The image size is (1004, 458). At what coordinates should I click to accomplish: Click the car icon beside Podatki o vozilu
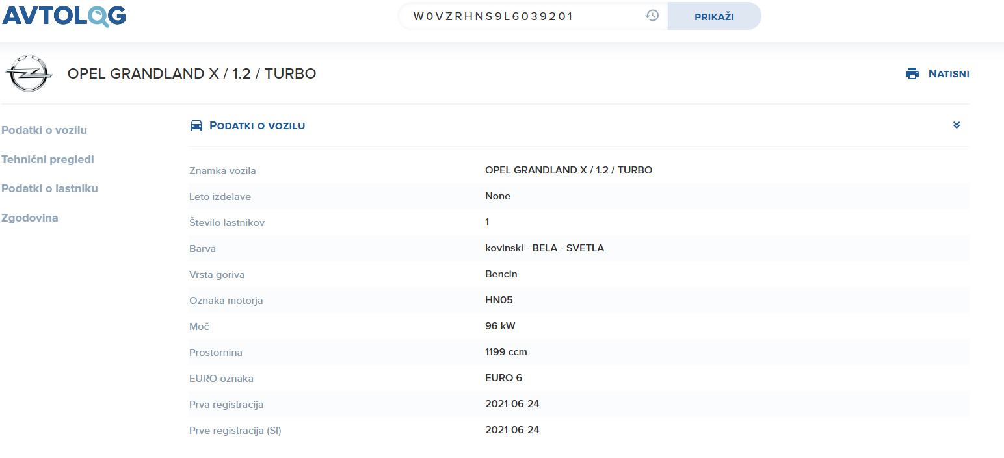196,125
